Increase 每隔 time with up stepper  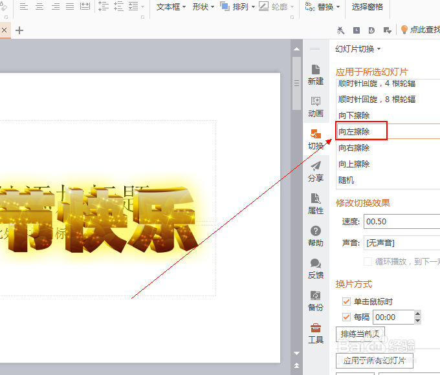tap(417, 314)
